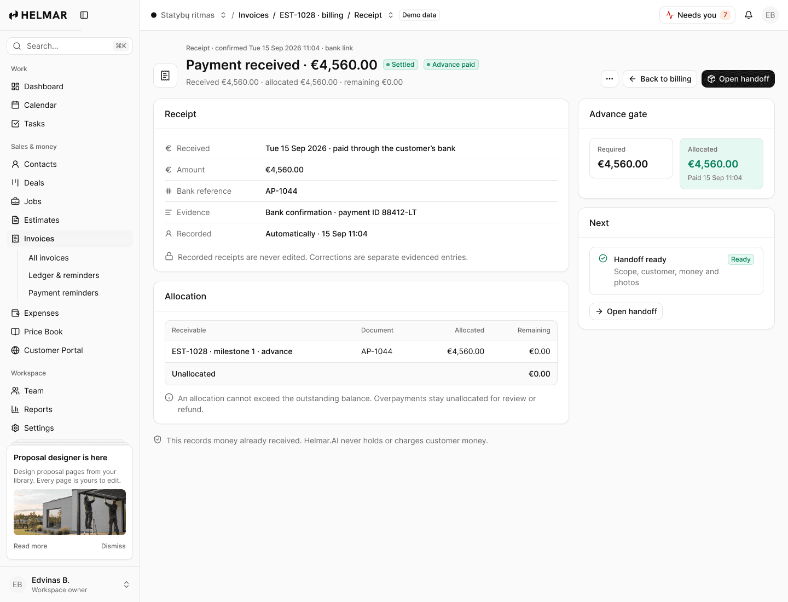Dismiss the Proposal designer card
Viewport: 788px width, 602px height.
click(x=113, y=546)
